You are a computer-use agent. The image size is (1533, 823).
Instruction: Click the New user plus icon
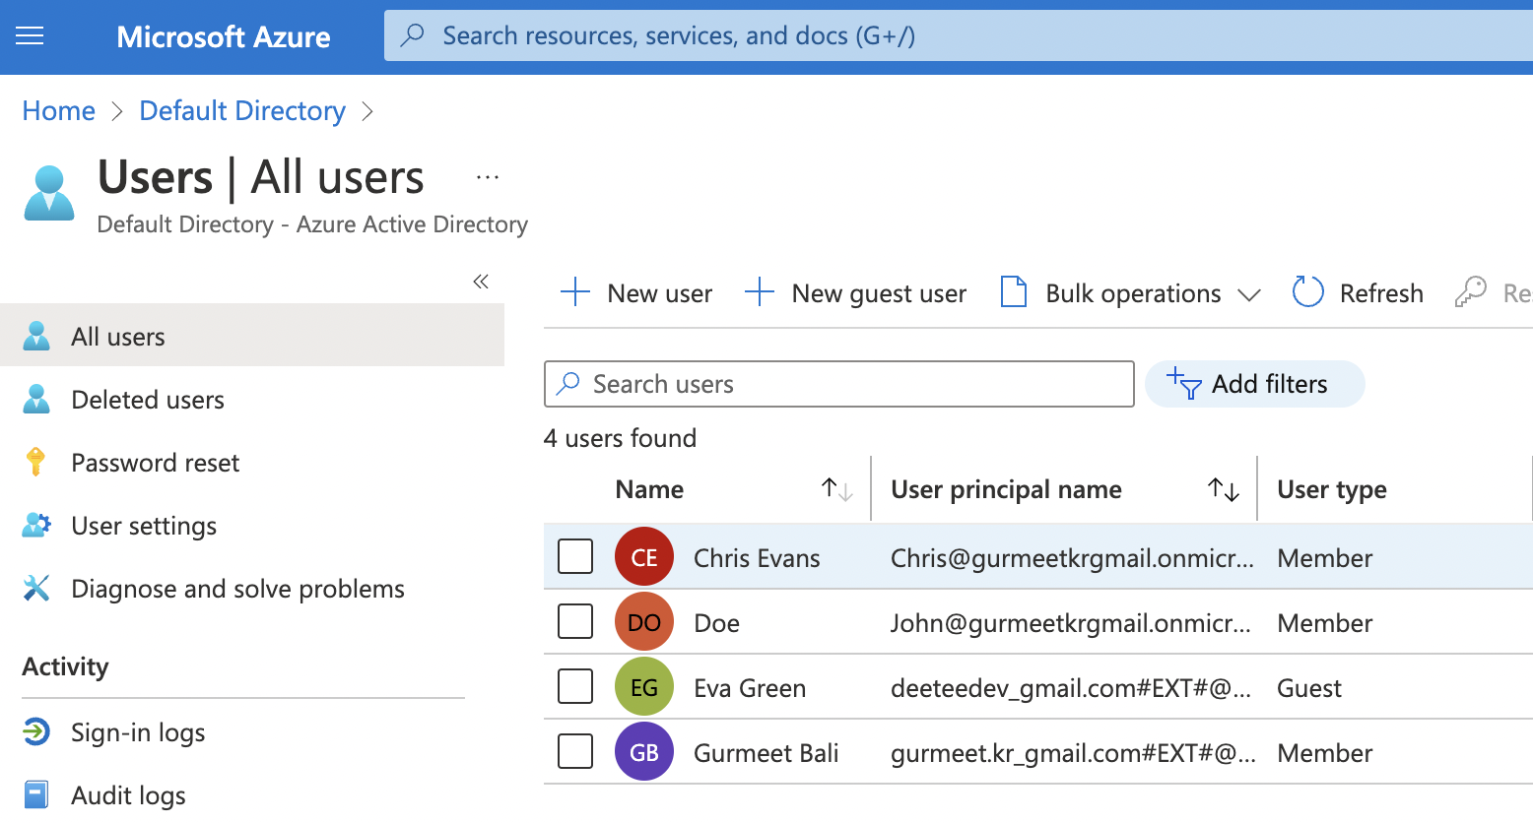574,292
